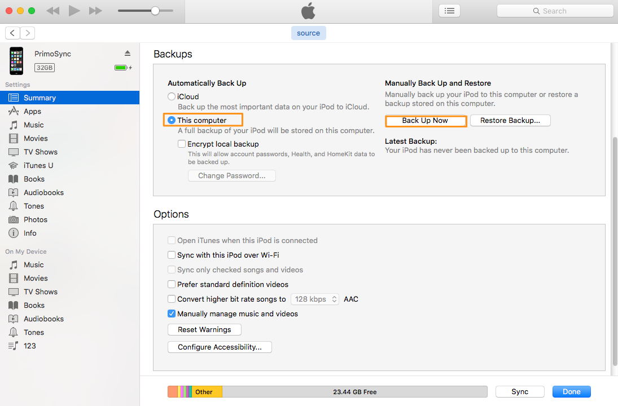Open iTunes U in sidebar

point(70,165)
